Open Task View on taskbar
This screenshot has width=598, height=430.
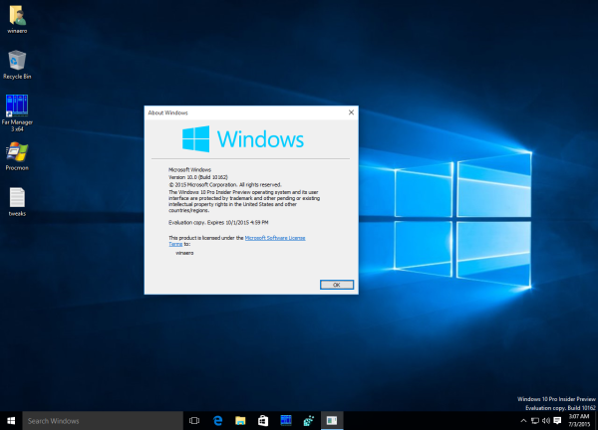194,420
